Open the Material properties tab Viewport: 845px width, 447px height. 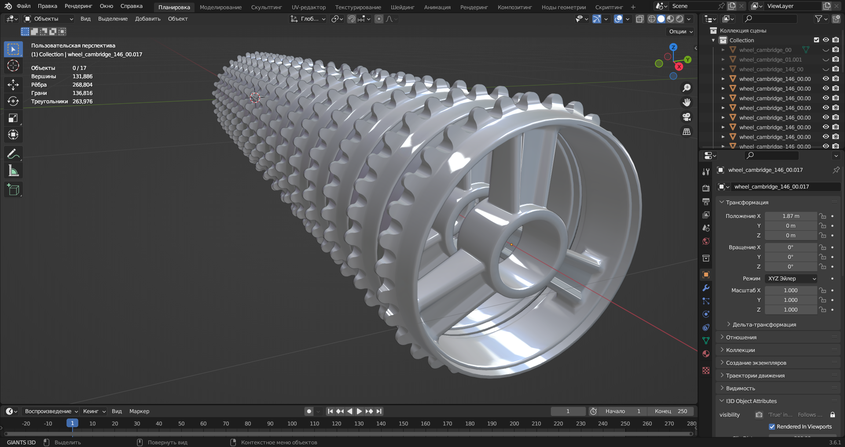706,354
